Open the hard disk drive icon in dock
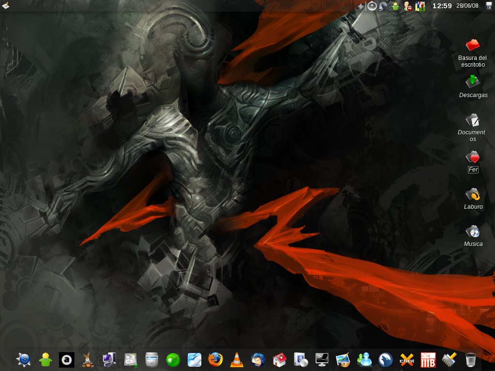The height and width of the screenshot is (371, 495). tap(131, 359)
